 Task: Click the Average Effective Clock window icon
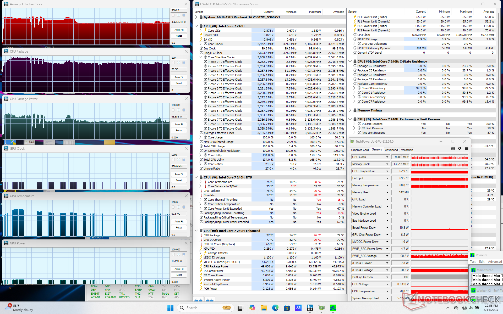coord(6,4)
